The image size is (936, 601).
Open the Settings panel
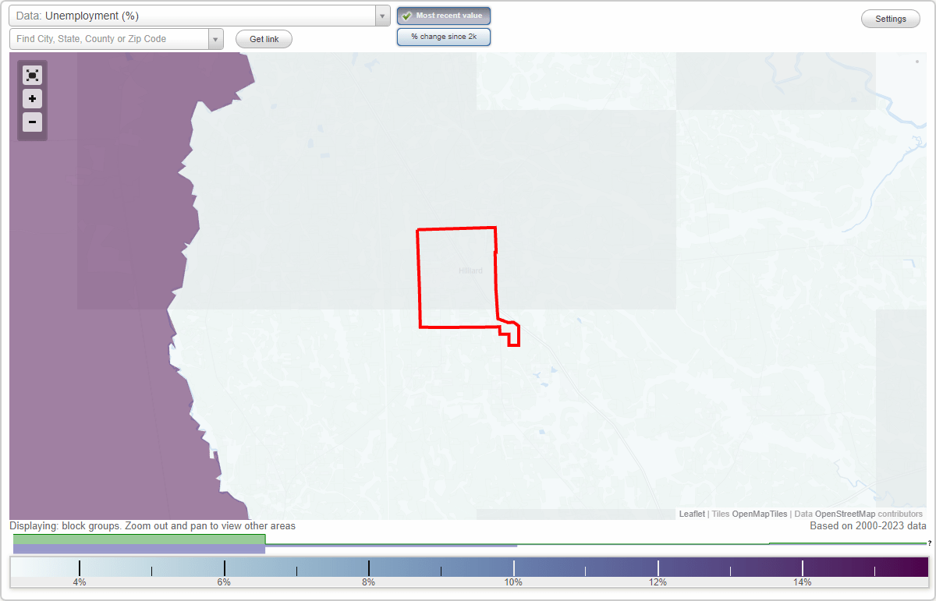(x=890, y=18)
